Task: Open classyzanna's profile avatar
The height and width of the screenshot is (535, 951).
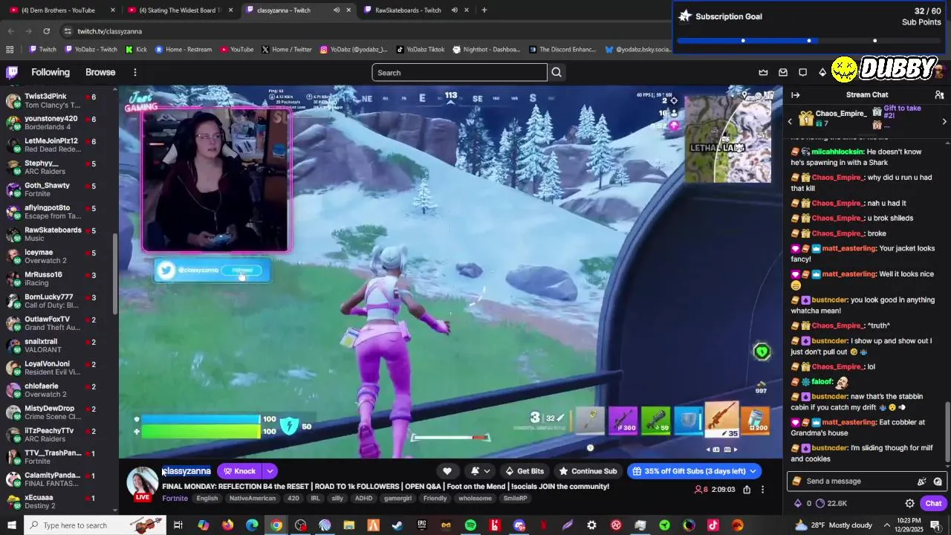Action: [x=141, y=483]
